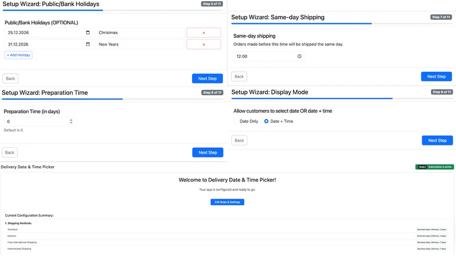The image size is (456, 256).
Task: Click the Same-day Shipping progress bar
Action: (x=341, y=23)
